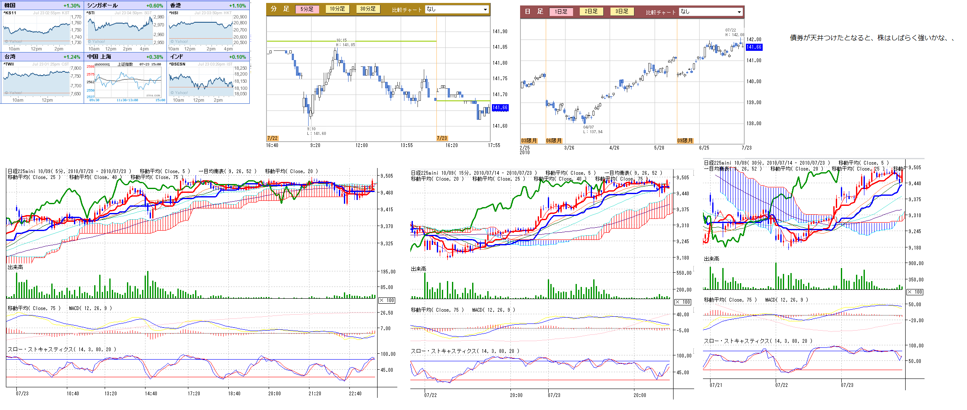Choose the 30分足 interval
This screenshot has height=410, width=967.
[x=368, y=9]
